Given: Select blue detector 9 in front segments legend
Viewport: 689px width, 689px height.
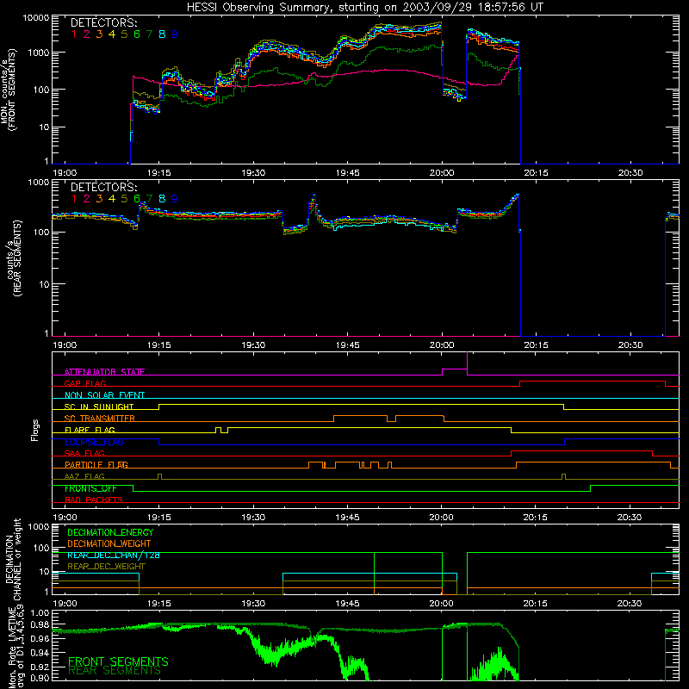Looking at the screenshot, I should point(175,34).
